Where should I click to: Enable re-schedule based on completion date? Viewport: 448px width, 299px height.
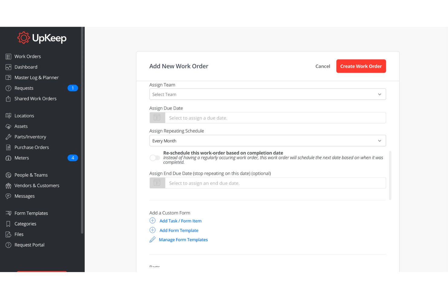point(155,158)
